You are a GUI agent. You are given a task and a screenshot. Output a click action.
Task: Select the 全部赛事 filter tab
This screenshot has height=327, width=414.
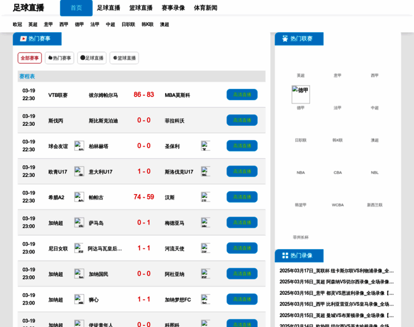click(30, 58)
